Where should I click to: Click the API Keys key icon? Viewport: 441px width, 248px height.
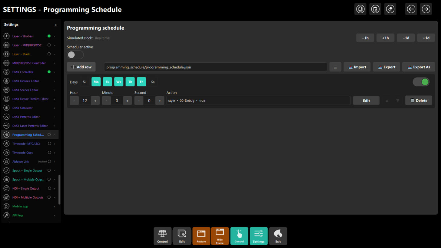(x=6, y=215)
